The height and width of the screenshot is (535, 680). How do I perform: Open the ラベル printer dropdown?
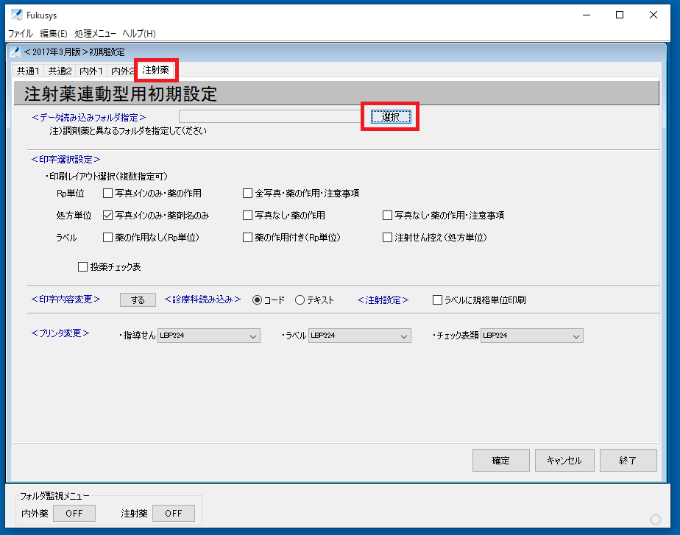(360, 336)
